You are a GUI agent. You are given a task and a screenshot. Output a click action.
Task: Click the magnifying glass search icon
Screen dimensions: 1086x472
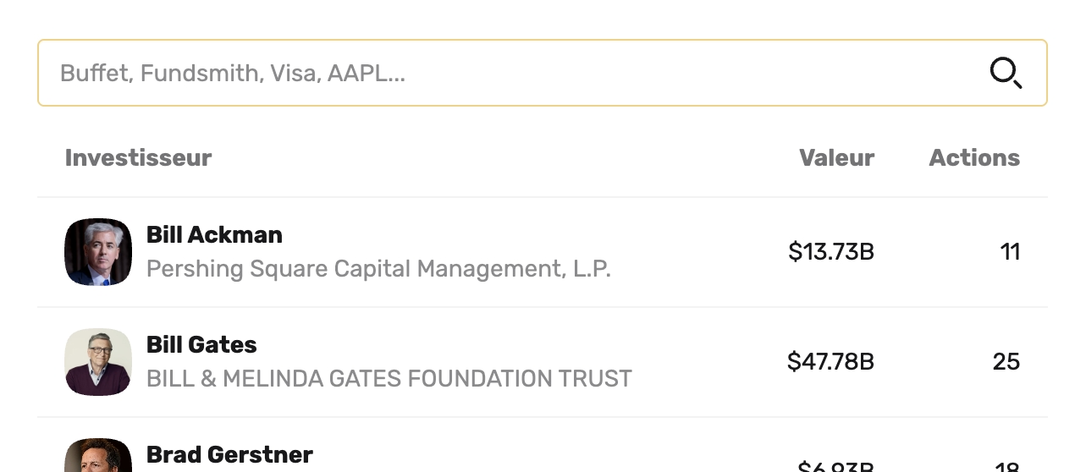(1006, 74)
